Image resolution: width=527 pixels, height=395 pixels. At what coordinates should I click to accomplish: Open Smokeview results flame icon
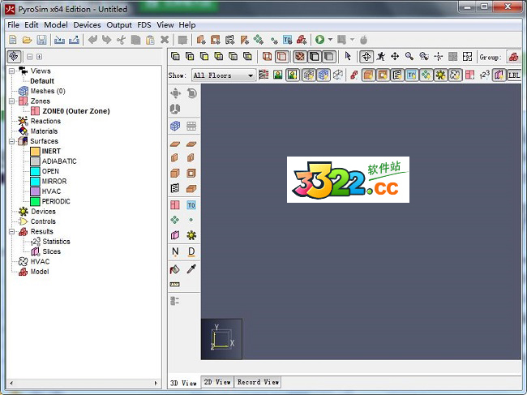tap(363, 40)
